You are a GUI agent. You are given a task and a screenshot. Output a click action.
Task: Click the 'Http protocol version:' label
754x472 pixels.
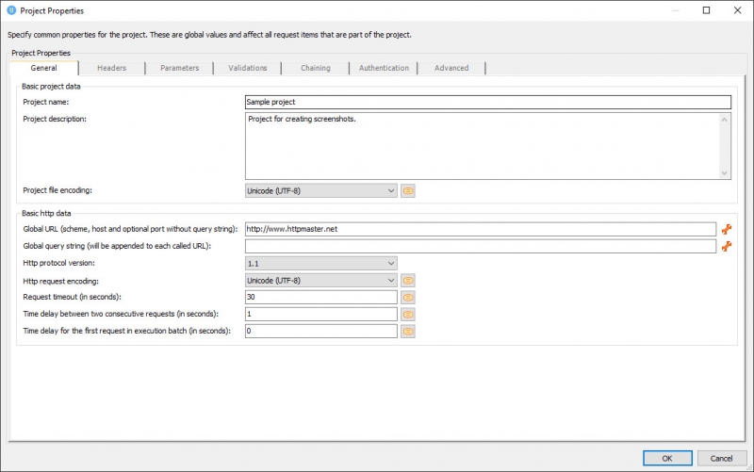tap(58, 263)
